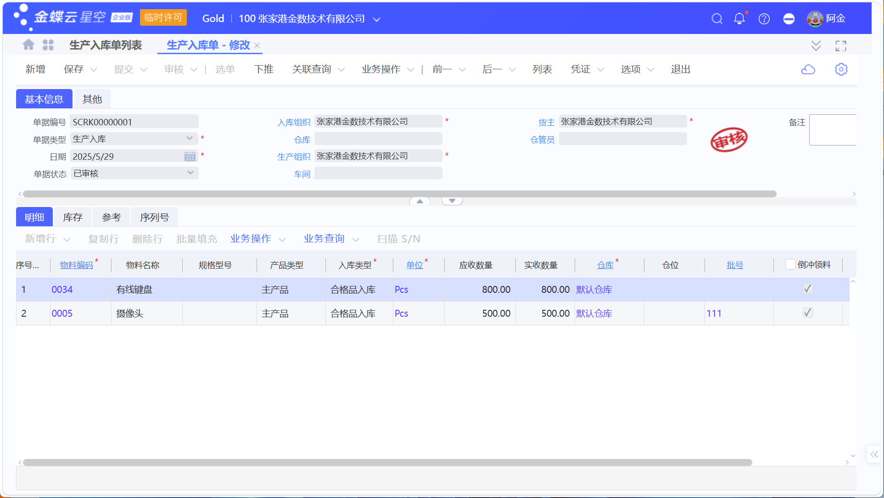884x498 pixels.
Task: Open the app grid menu icon
Action: click(x=48, y=45)
